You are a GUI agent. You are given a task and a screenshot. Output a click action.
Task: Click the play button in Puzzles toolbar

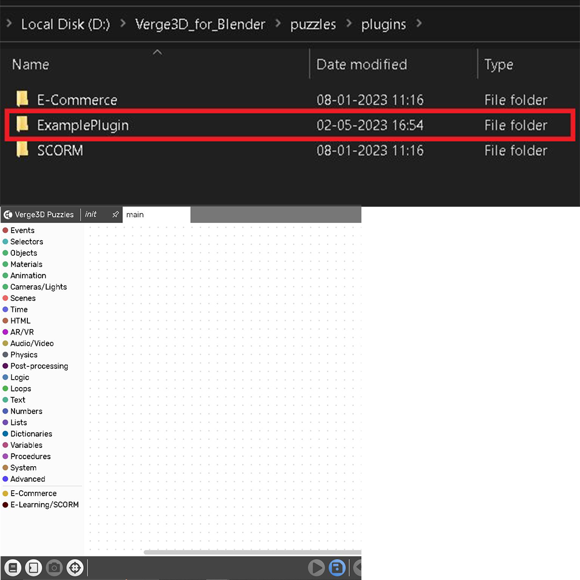click(x=316, y=568)
